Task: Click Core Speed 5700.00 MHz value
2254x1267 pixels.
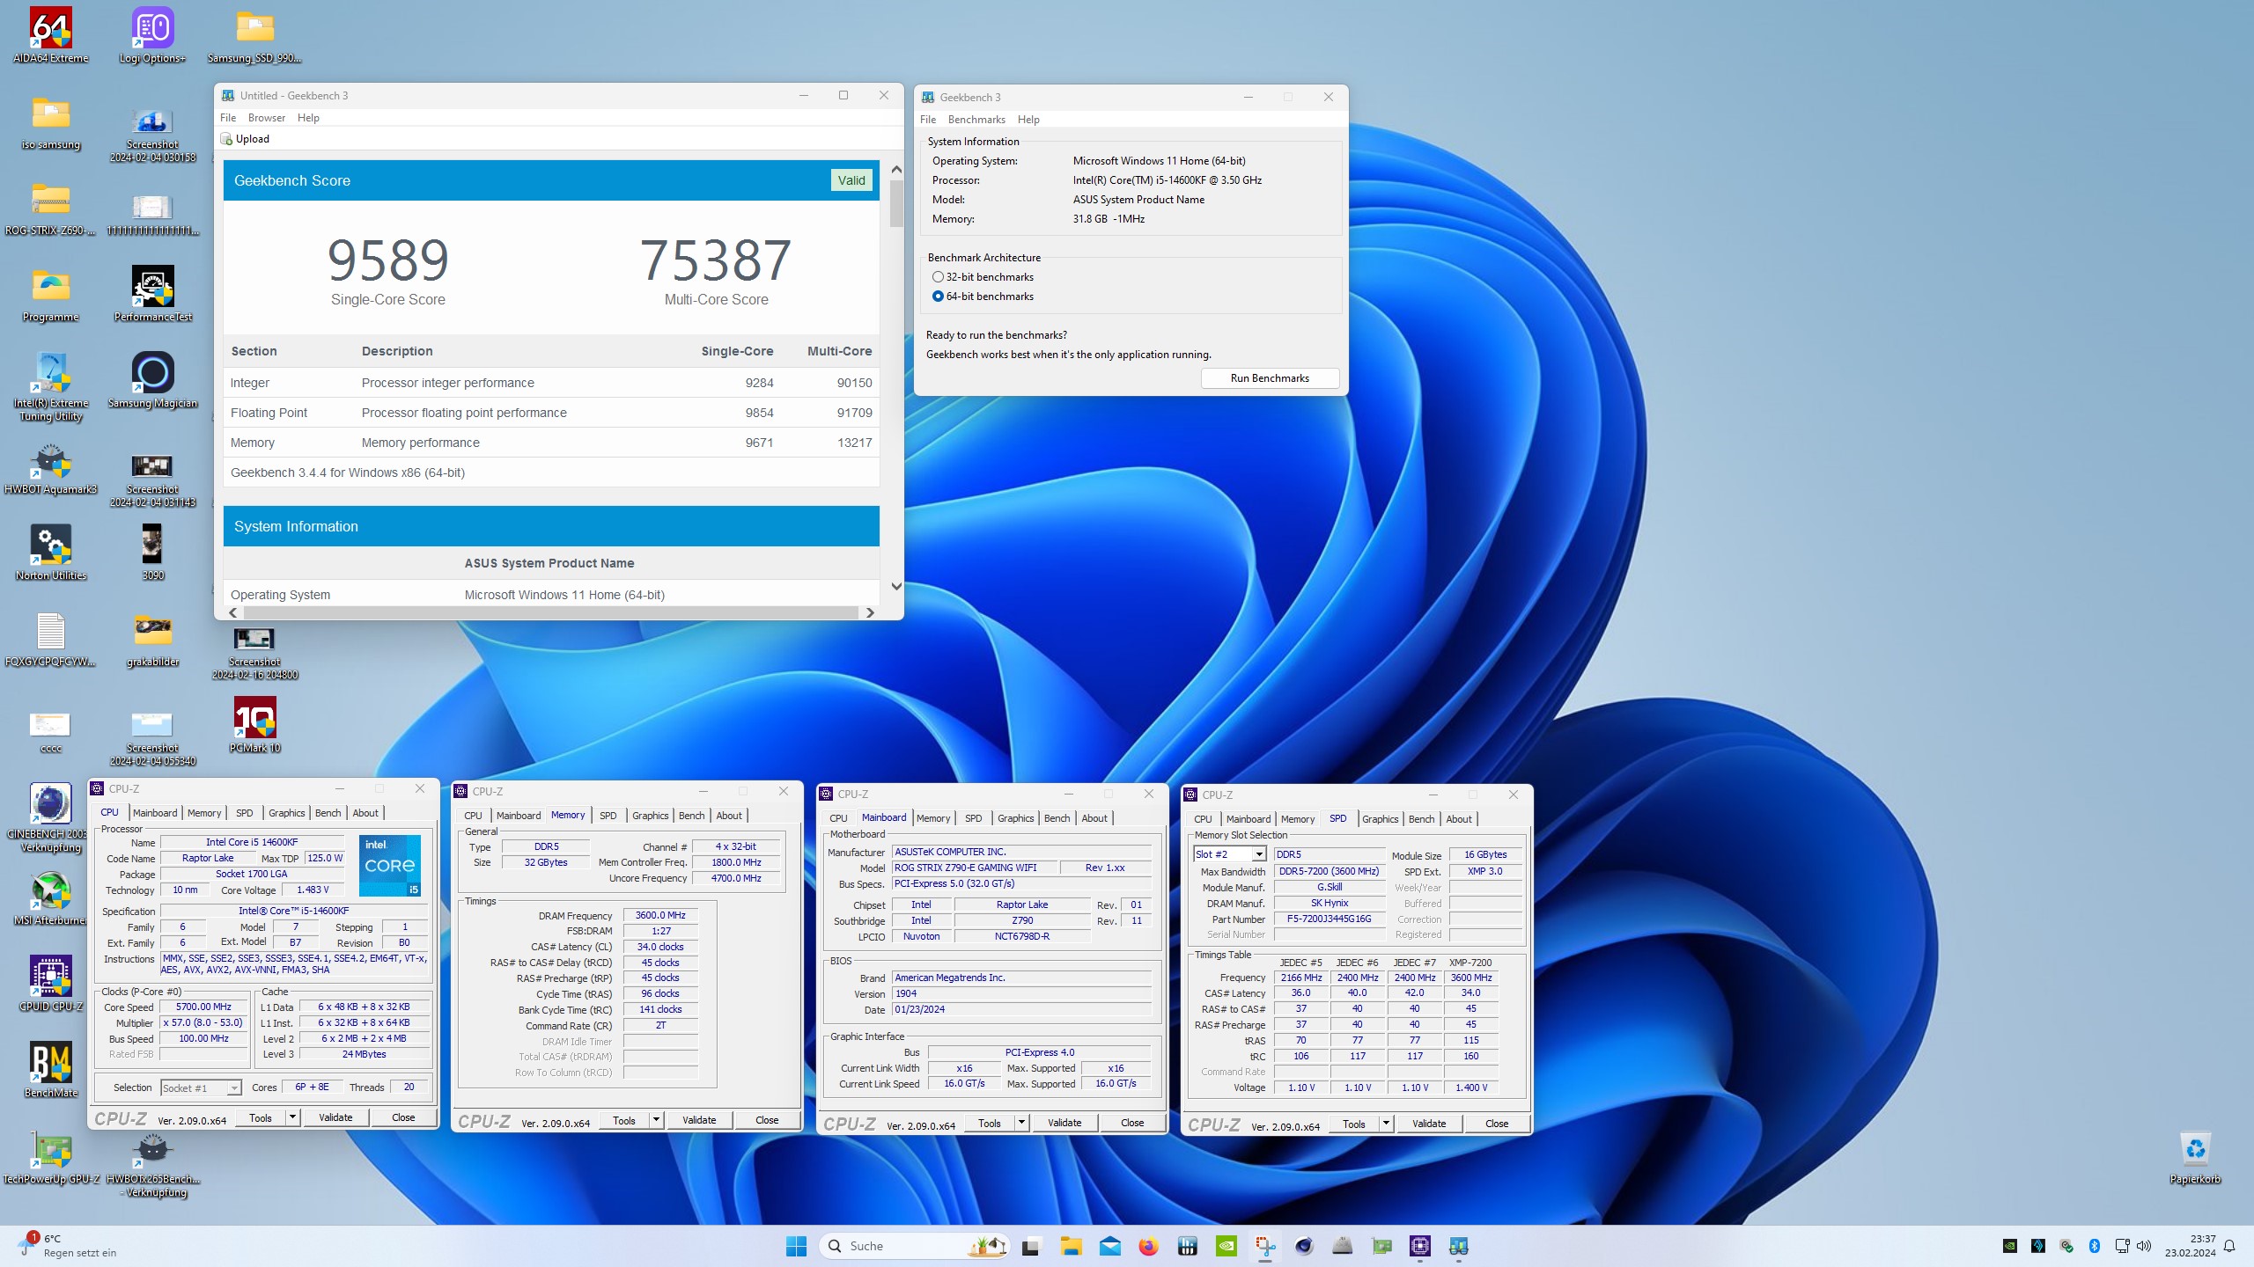Action: pos(203,1007)
